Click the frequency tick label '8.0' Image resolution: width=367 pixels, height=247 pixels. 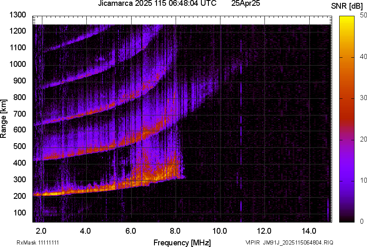(175, 231)
